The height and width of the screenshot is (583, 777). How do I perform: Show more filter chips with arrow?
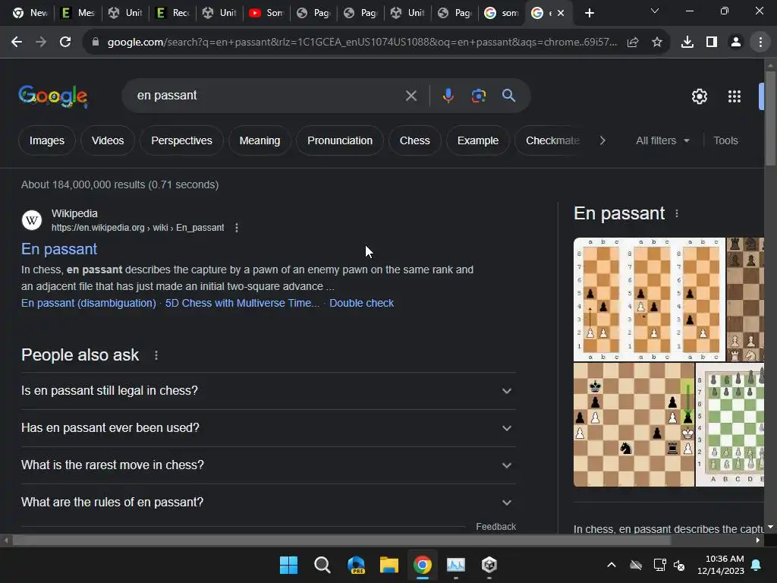coord(602,140)
